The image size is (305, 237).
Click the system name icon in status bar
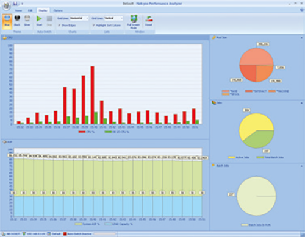[x=4, y=234]
